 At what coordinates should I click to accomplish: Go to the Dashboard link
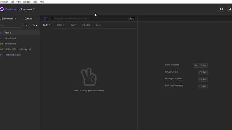click(12, 9)
